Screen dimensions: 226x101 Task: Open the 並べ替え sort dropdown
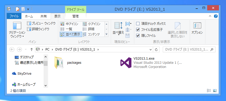(x=118, y=29)
